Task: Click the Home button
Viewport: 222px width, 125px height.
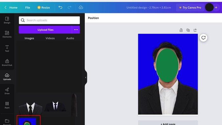Action: pyautogui.click(x=13, y=8)
